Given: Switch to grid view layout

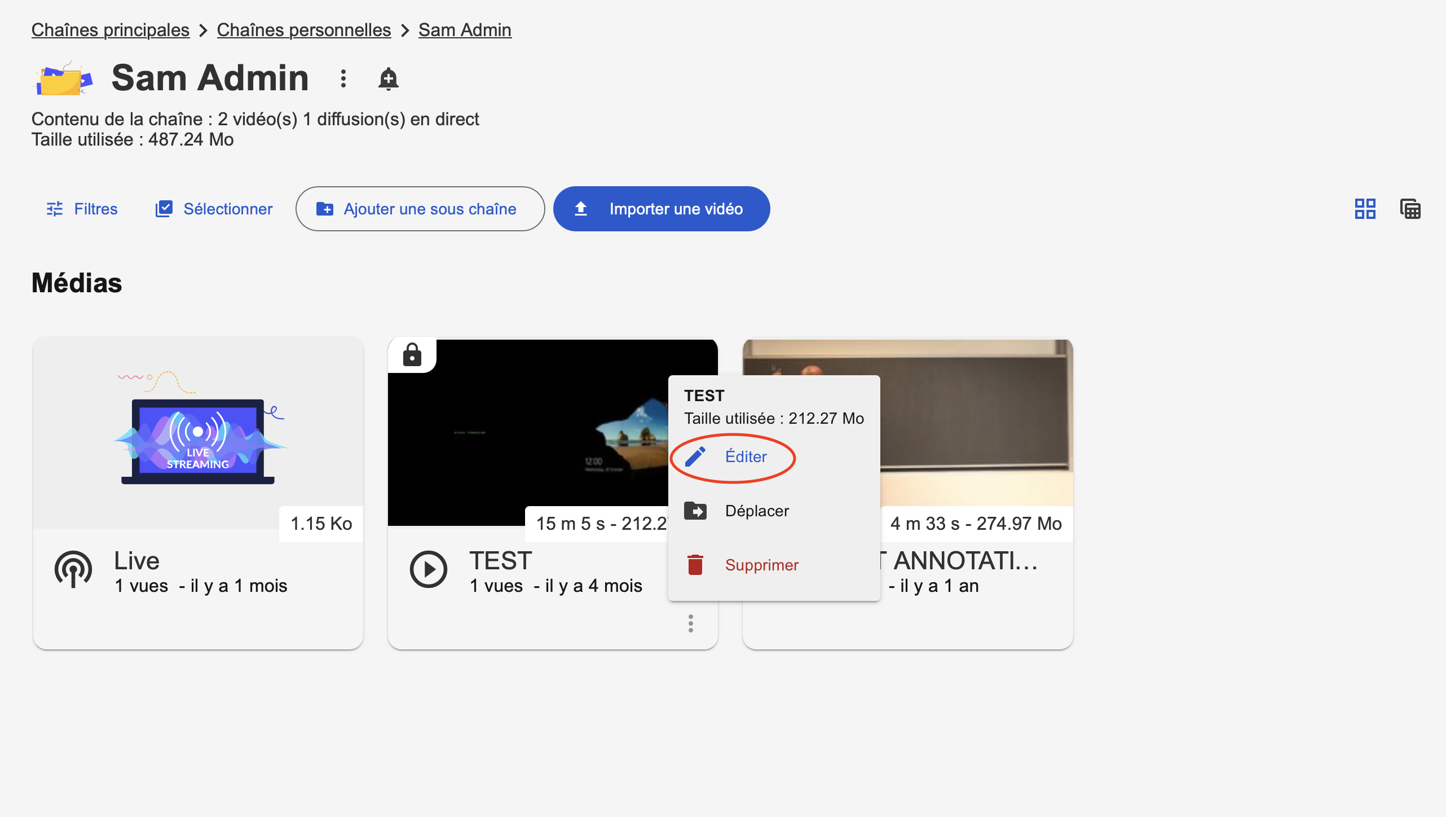Looking at the screenshot, I should [x=1365, y=209].
